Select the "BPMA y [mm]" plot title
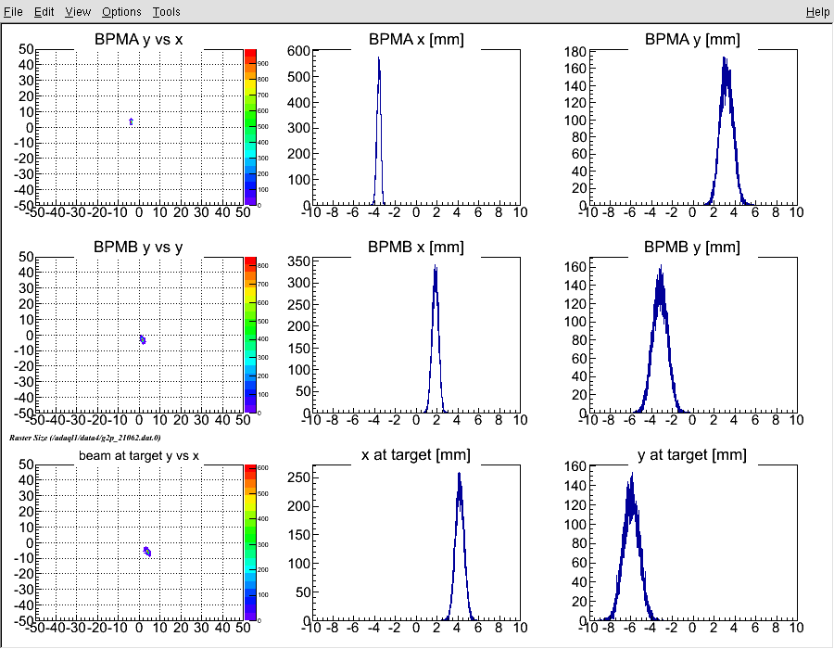 tap(692, 39)
